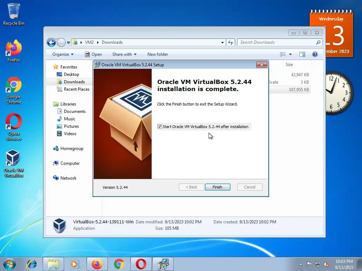Open Desktop under Favorites

click(x=68, y=74)
